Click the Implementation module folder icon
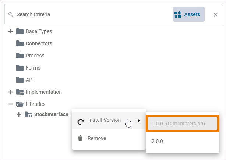The width and height of the screenshot is (226, 160). click(x=20, y=92)
